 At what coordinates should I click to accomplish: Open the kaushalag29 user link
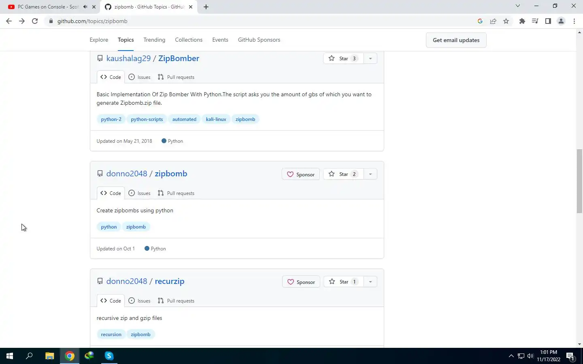pos(128,58)
